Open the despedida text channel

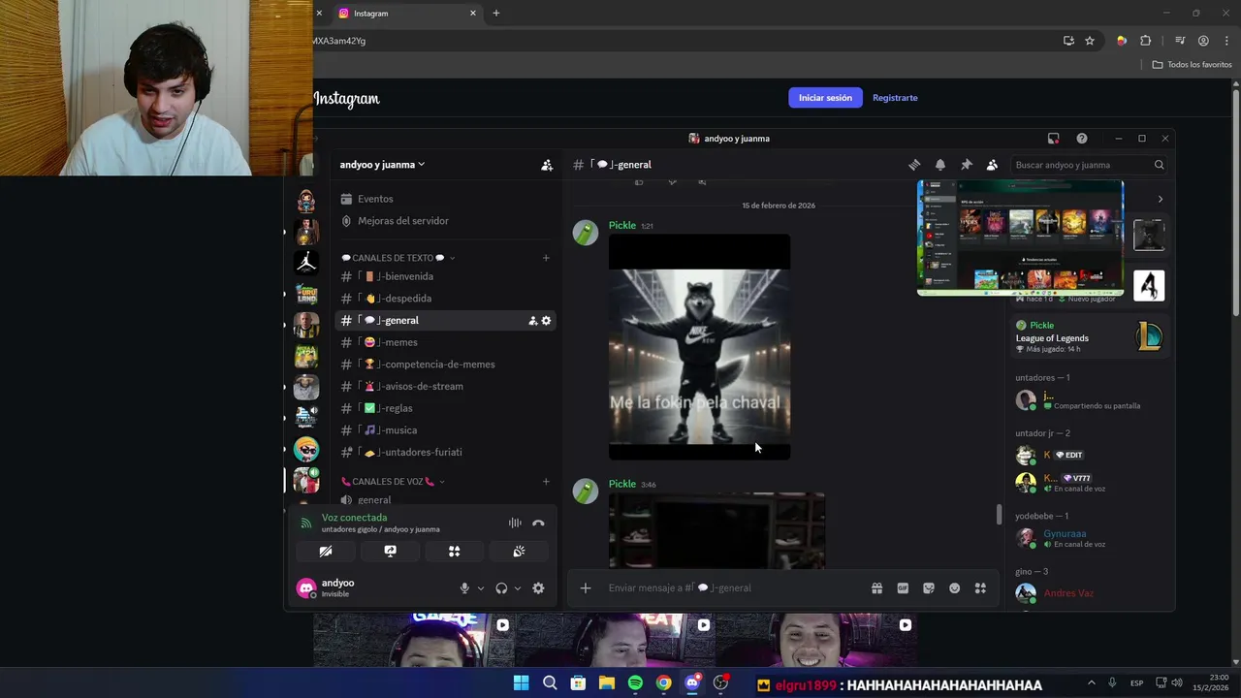tap(445, 299)
